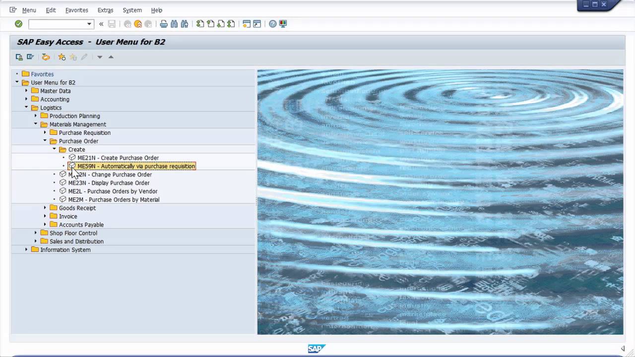Click the Delete Favorites star icon
635x357 pixels.
click(x=73, y=57)
